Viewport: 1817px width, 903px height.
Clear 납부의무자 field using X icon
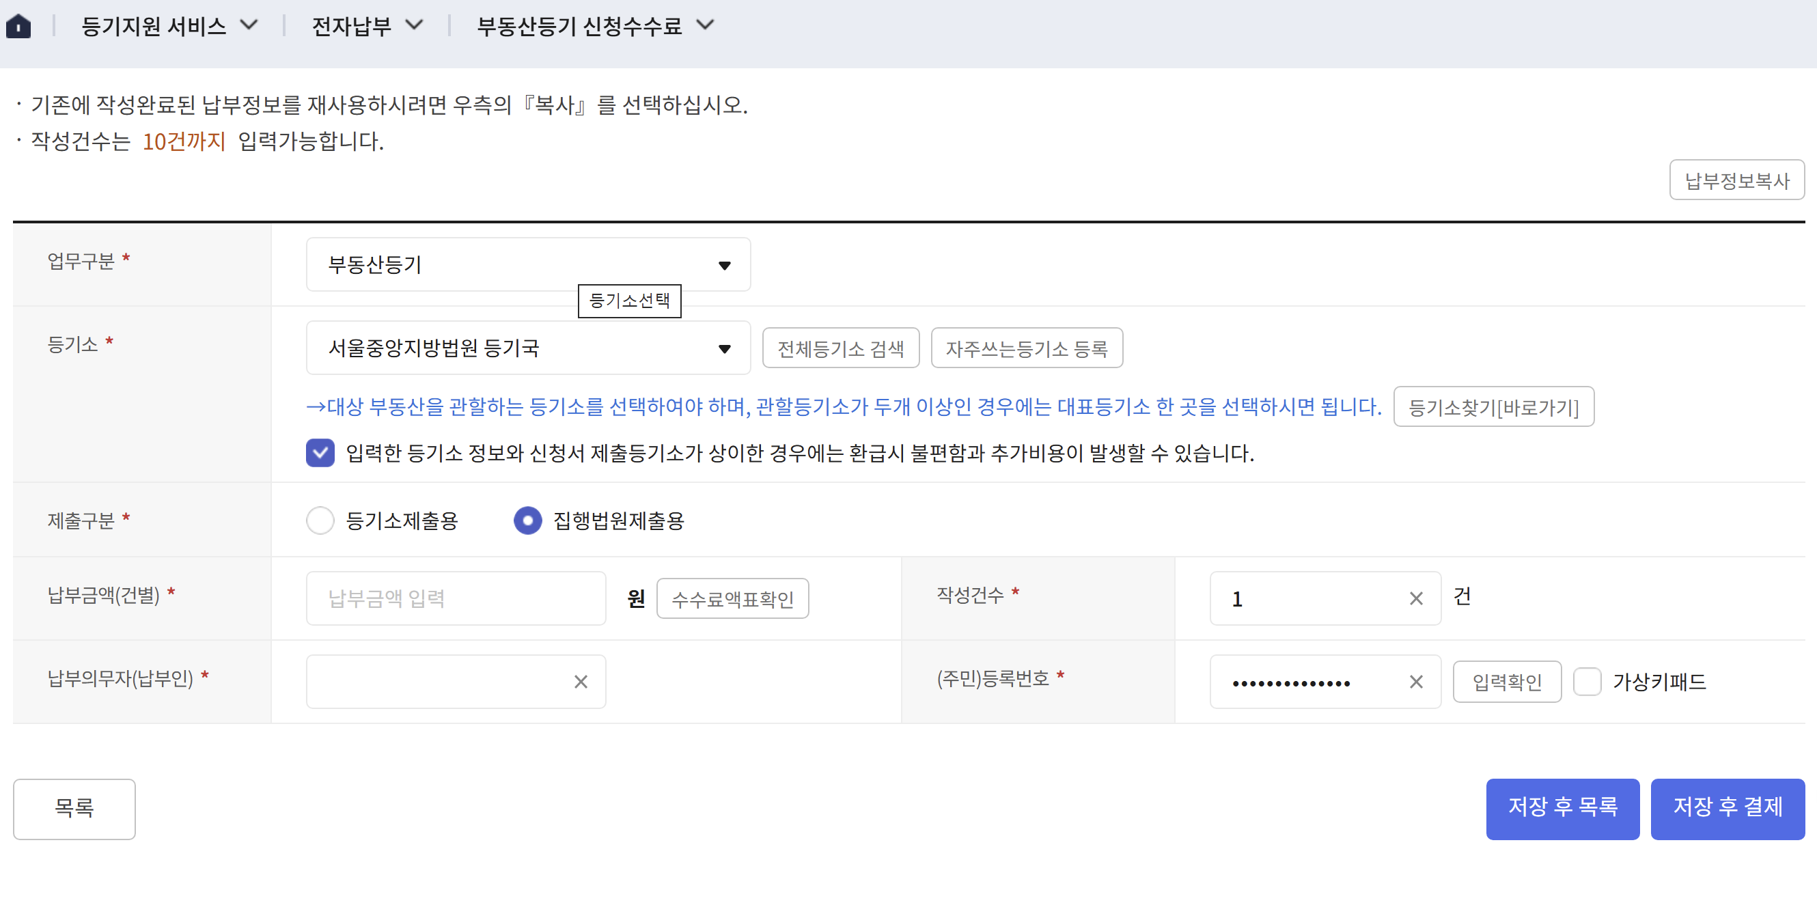(580, 682)
